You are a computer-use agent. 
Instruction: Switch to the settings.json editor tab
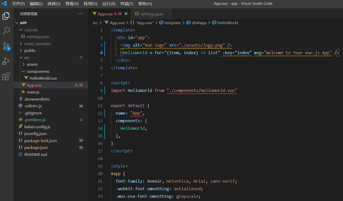pyautogui.click(x=151, y=14)
